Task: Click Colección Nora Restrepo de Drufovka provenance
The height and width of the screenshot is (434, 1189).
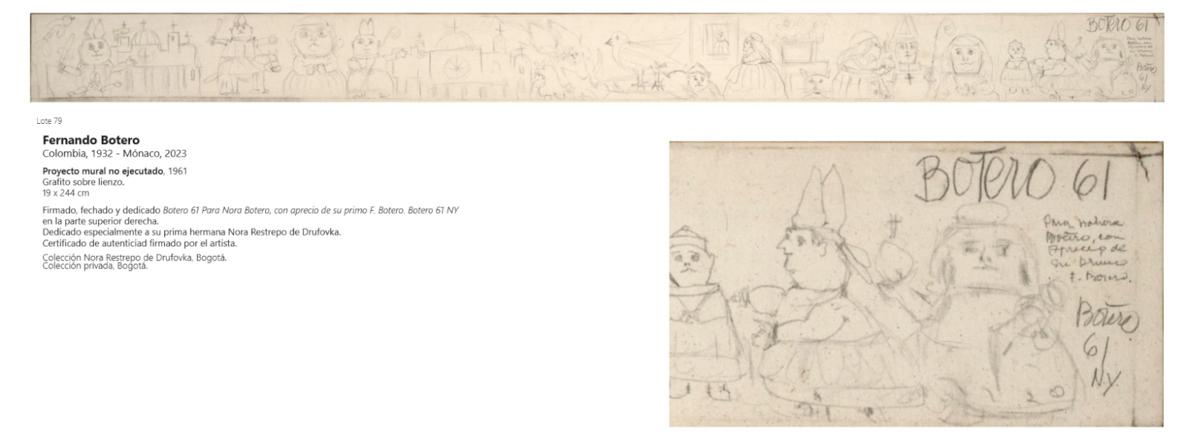Action: pyautogui.click(x=135, y=257)
